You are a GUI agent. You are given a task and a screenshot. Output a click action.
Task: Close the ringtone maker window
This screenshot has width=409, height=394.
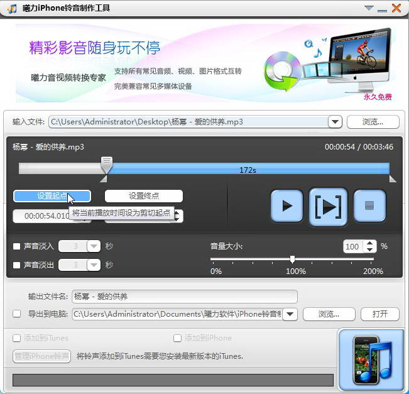click(396, 8)
